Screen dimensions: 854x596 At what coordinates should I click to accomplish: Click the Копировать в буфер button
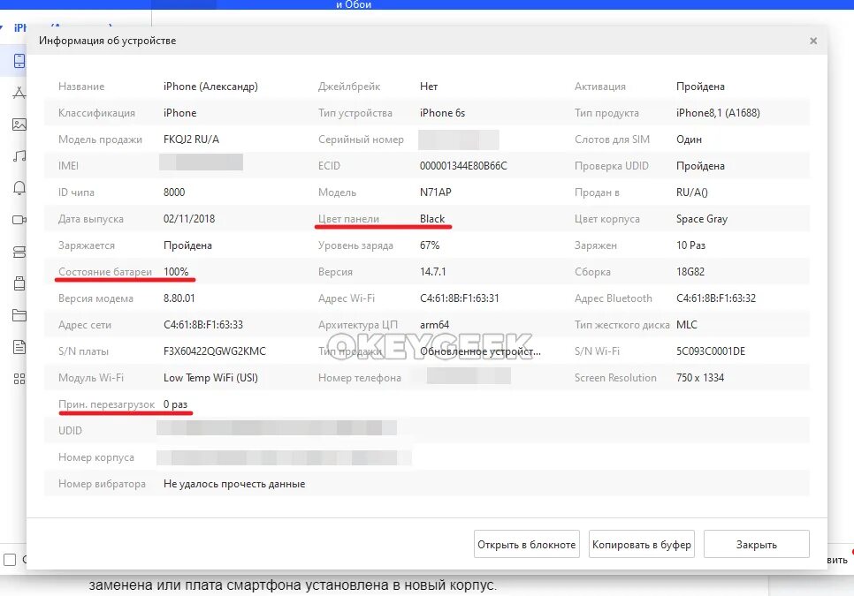[x=642, y=544]
